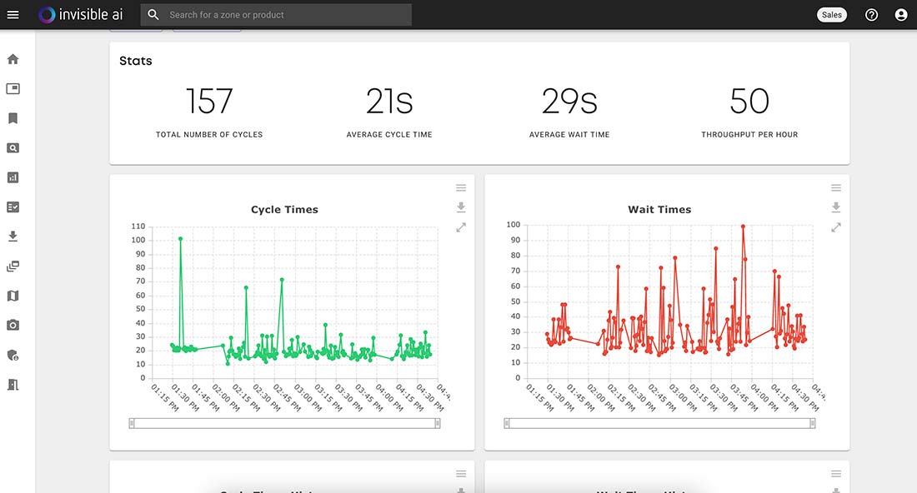Open the door exit sidebar icon
Image resolution: width=917 pixels, height=493 pixels.
13,385
